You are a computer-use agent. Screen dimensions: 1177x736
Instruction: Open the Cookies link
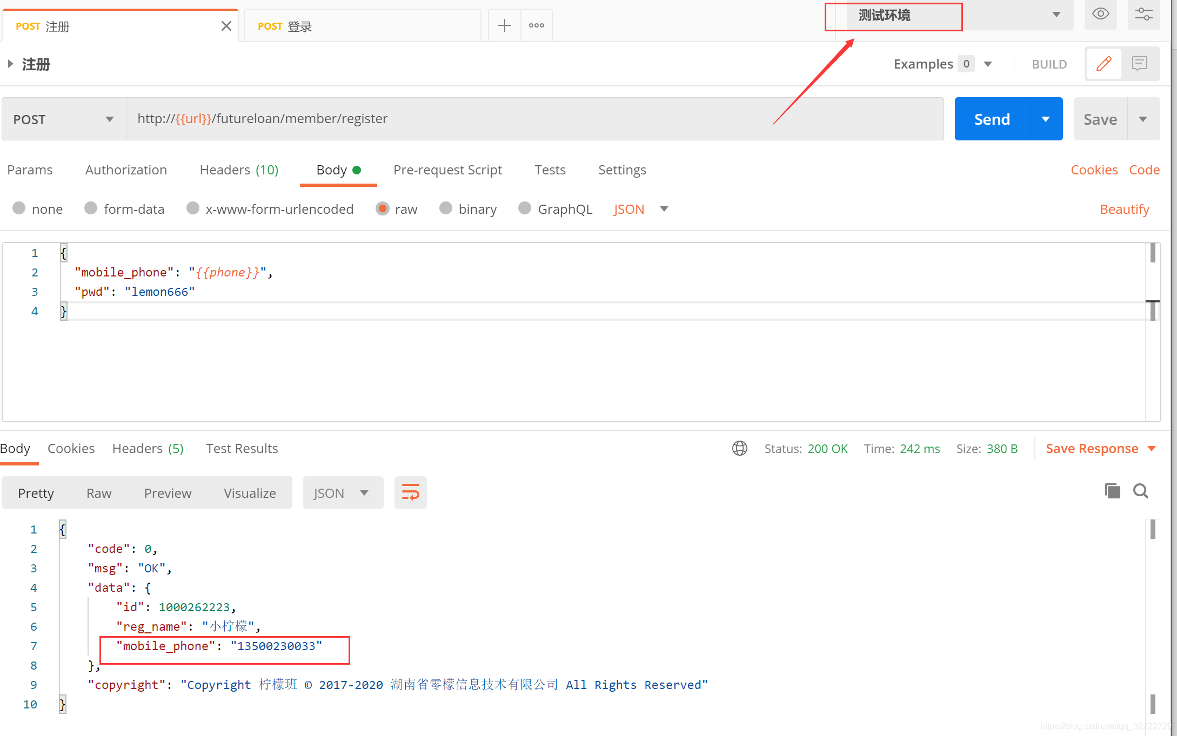[1094, 170]
